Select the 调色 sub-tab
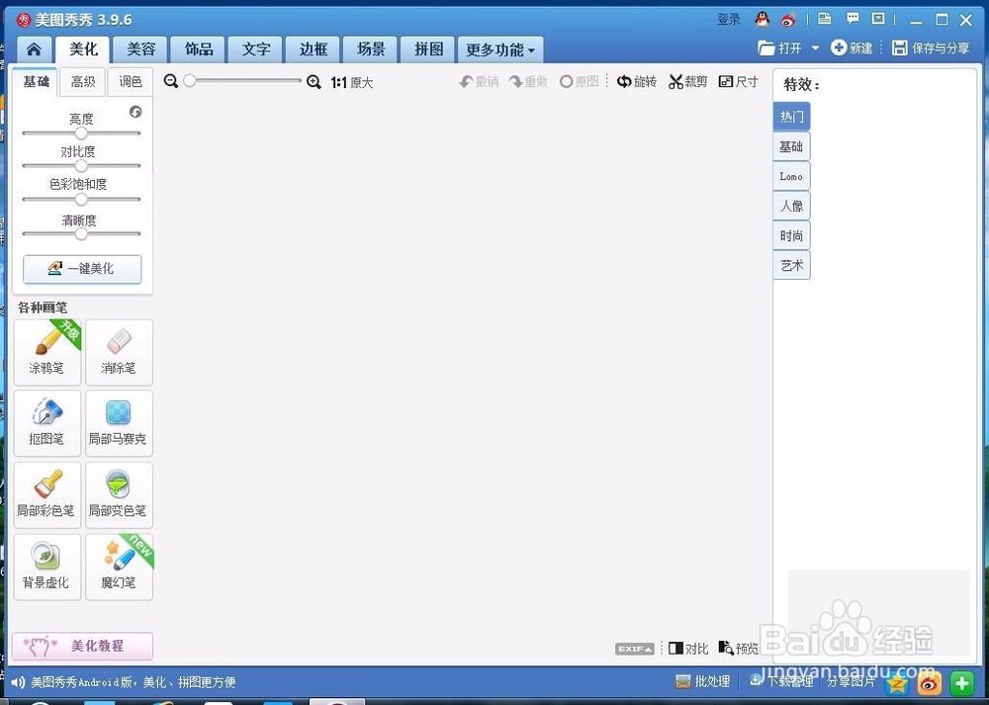This screenshot has width=989, height=705. (130, 82)
